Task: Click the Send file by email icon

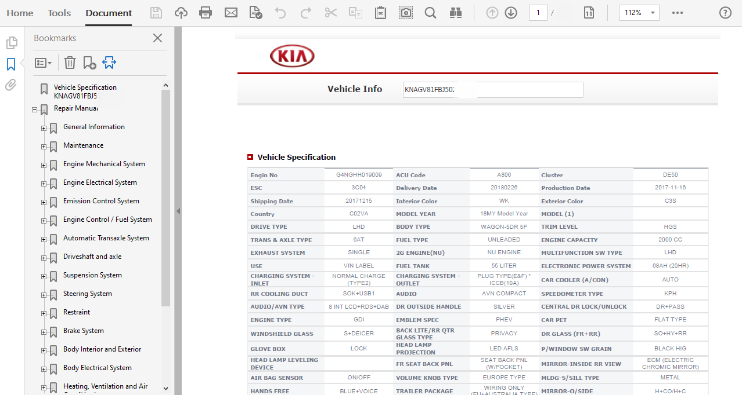Action: 231,13
